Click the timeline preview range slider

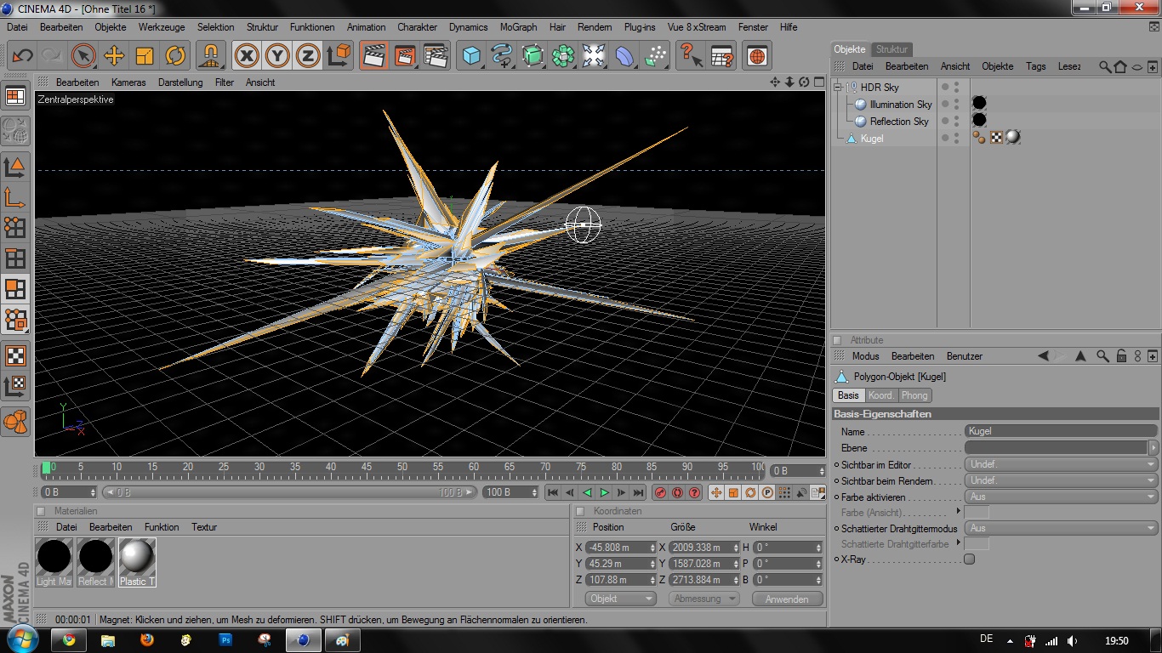click(x=290, y=492)
